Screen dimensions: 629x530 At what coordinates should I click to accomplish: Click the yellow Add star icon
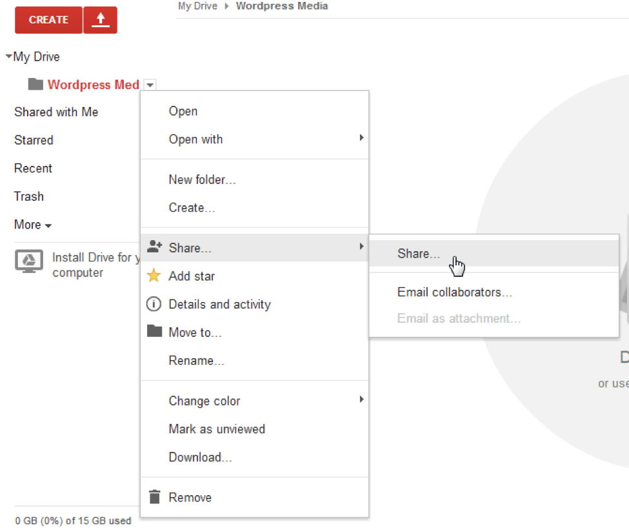click(x=154, y=276)
